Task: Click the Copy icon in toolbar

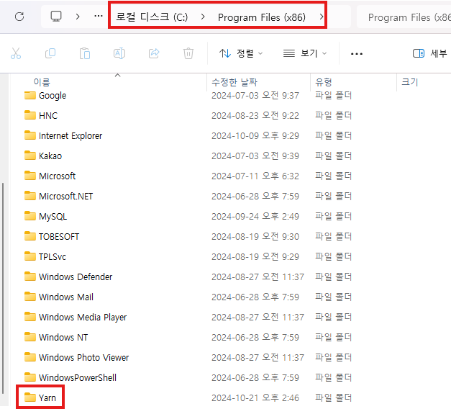Action: click(50, 53)
